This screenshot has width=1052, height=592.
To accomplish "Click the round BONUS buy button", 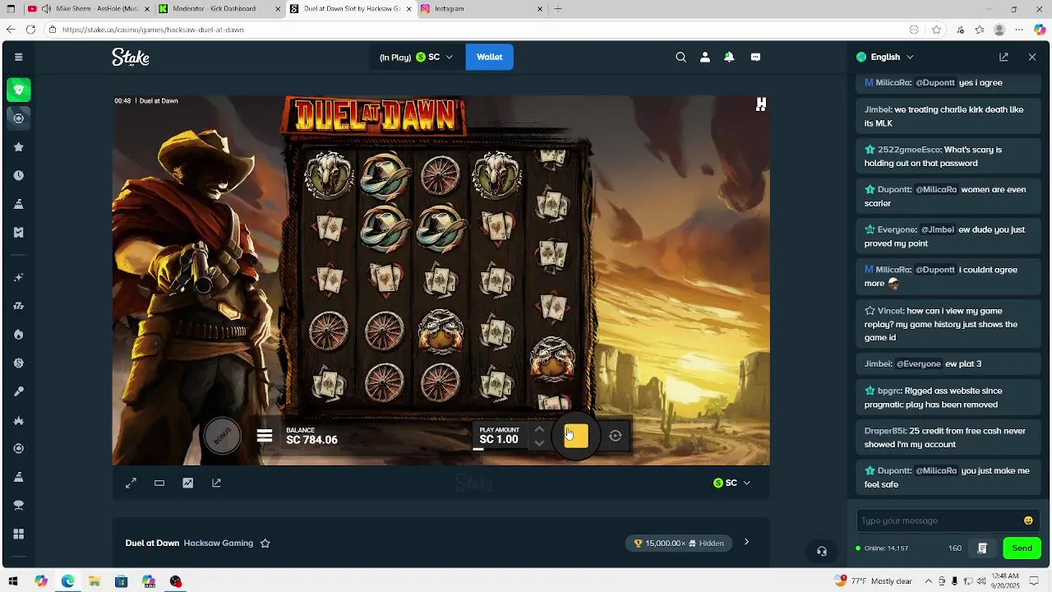I will pyautogui.click(x=222, y=437).
